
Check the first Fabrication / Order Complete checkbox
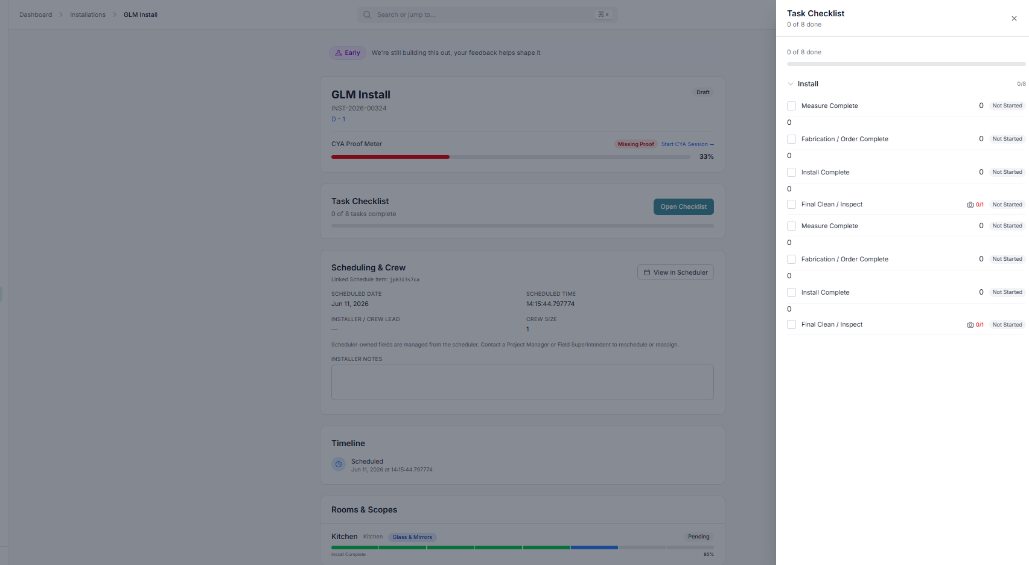(x=791, y=139)
